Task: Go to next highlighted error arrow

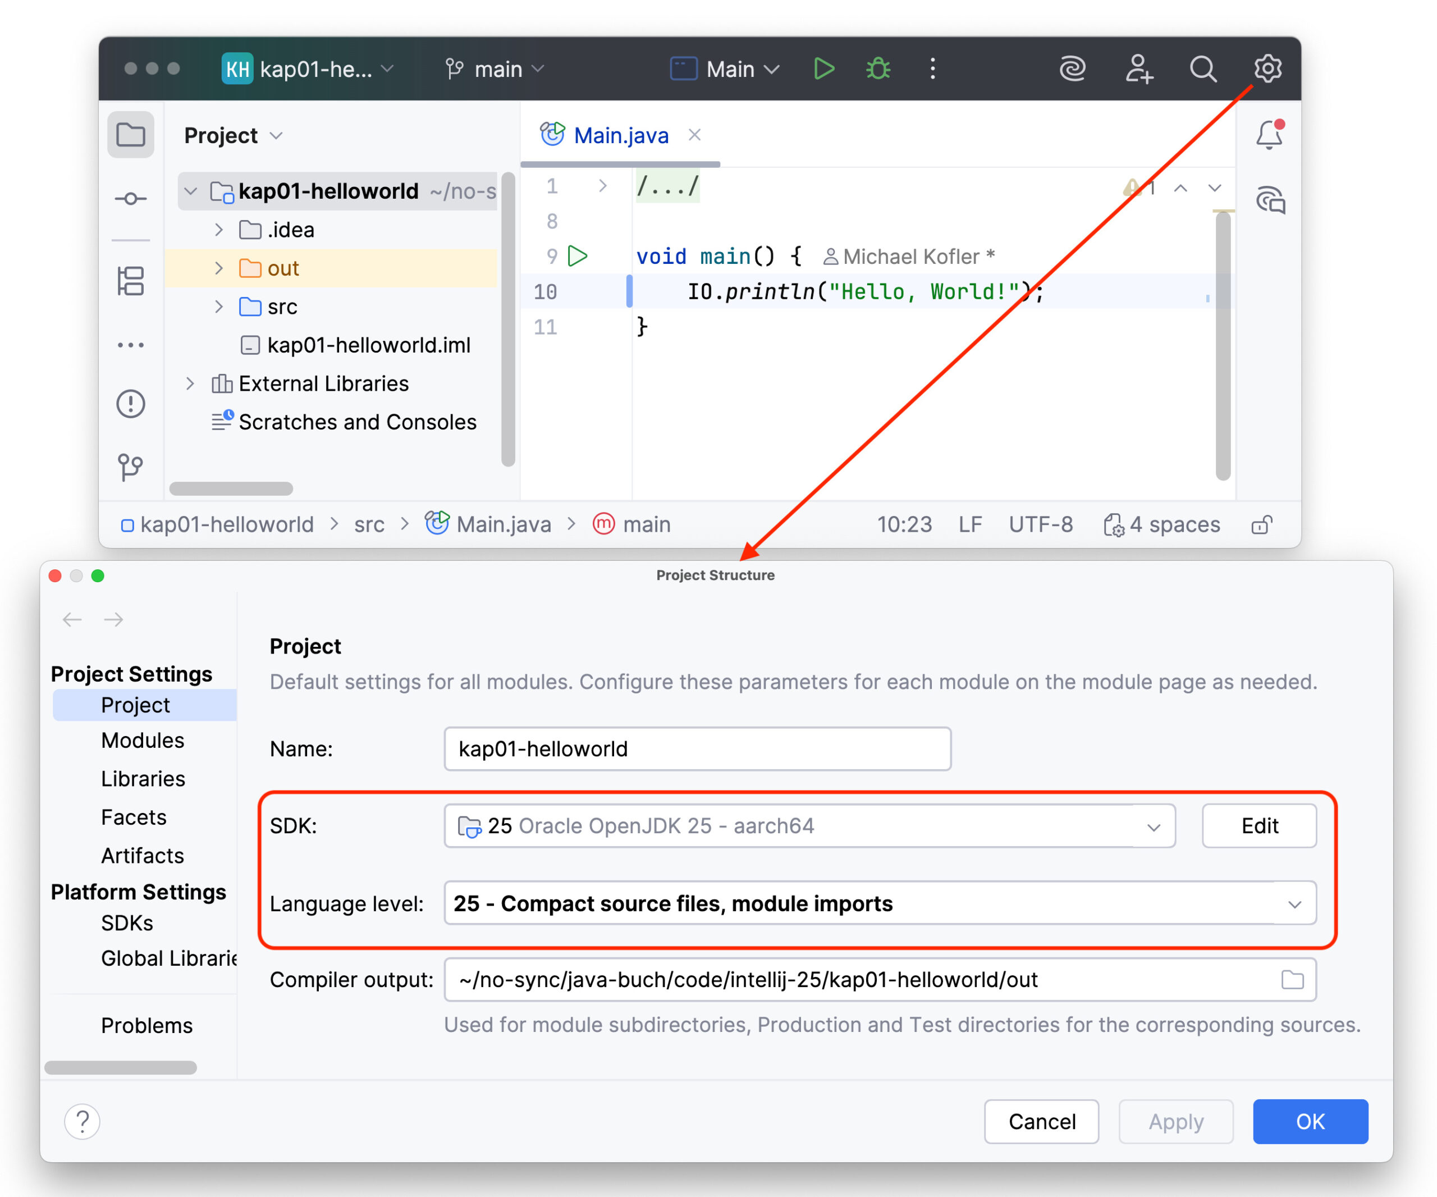Action: 1215,188
